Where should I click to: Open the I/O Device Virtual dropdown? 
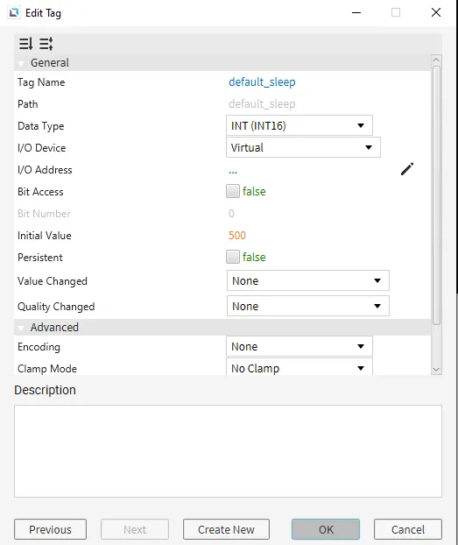(x=303, y=147)
